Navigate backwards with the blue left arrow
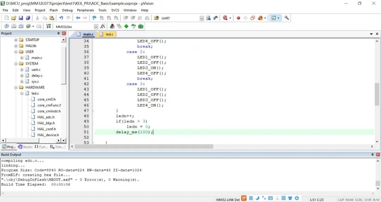This screenshot has height=202, width=381. (78, 18)
